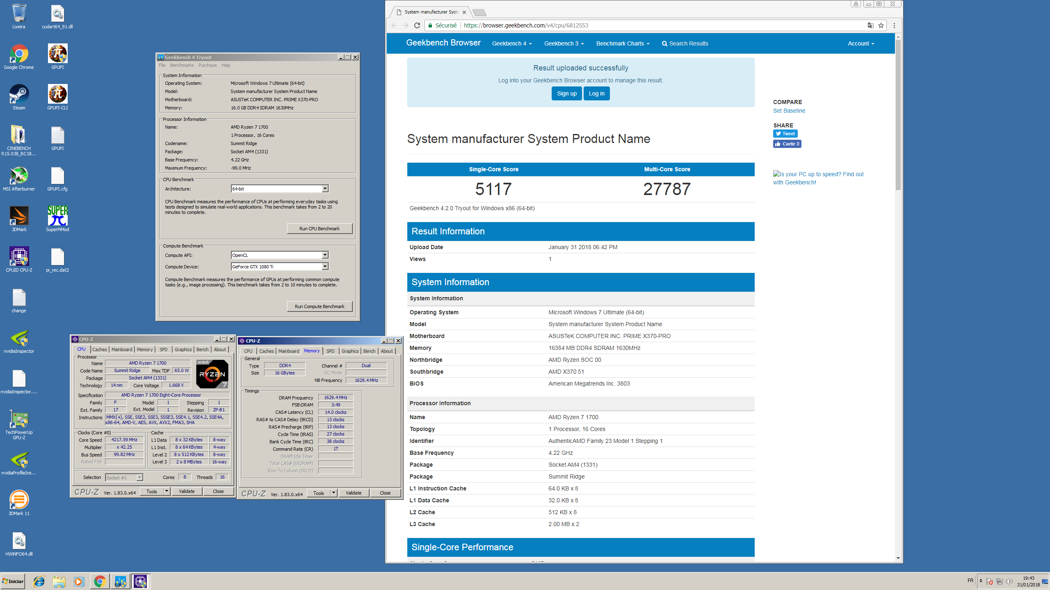Screen dimensions: 1050x590
Task: Click Run Compute Benchmark button
Action: 320,306
